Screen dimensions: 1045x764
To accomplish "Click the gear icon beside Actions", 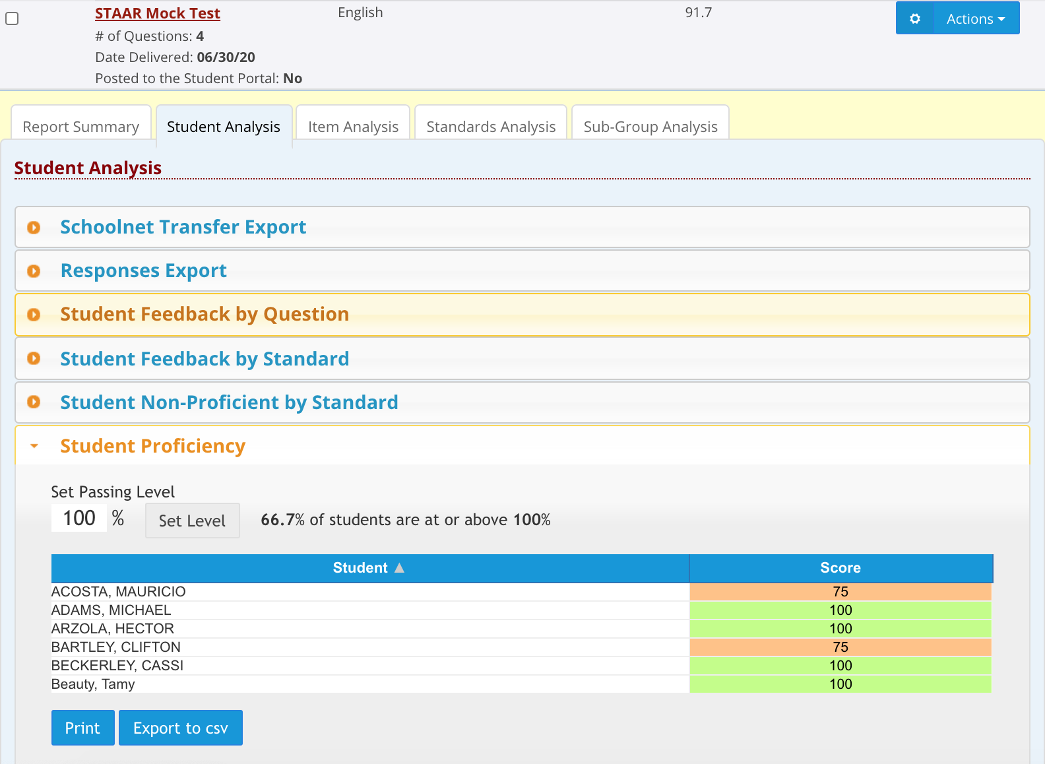I will pyautogui.click(x=915, y=18).
